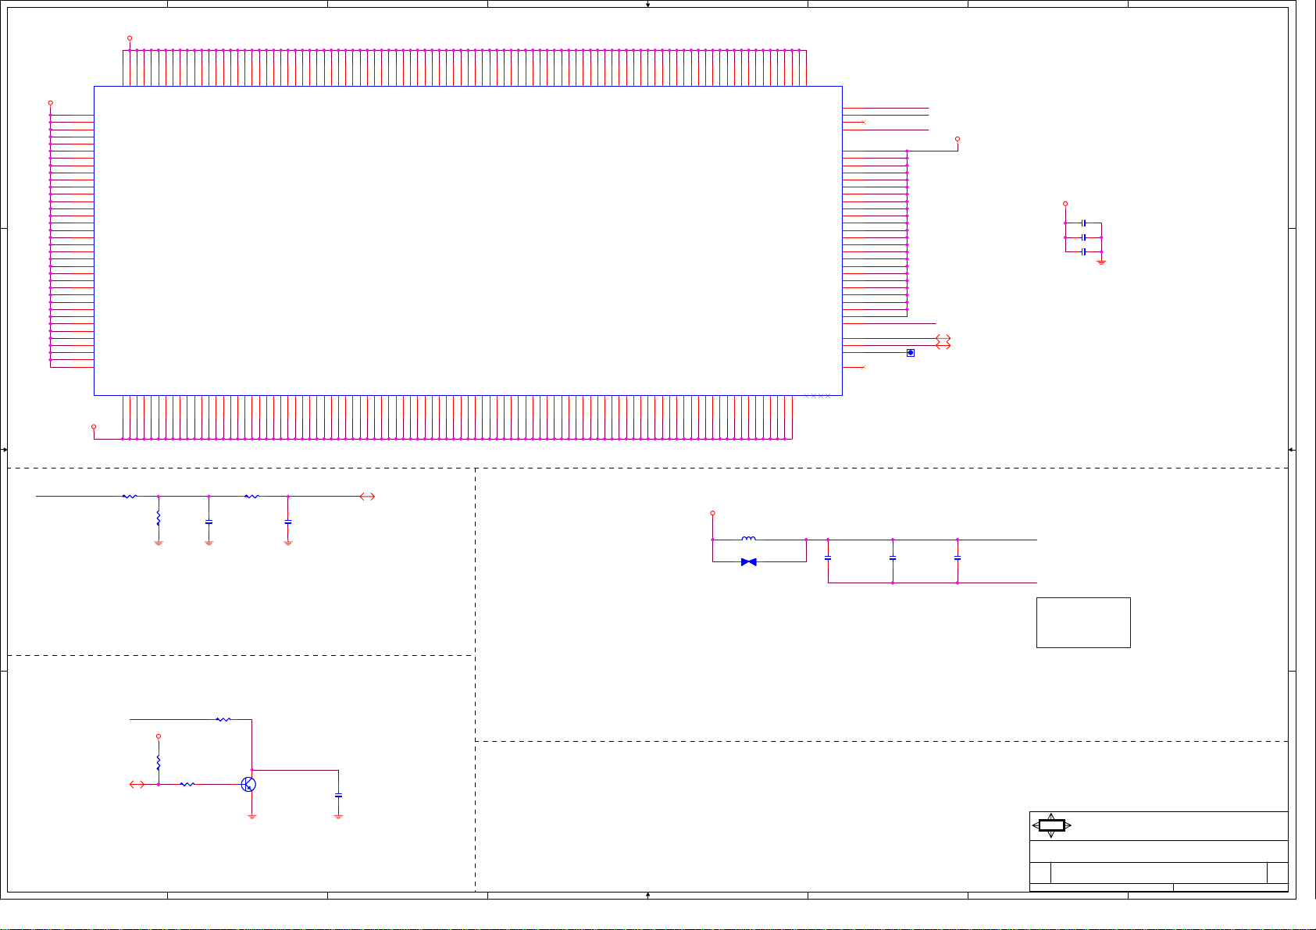Click the ground symbol beside the decoupling capacitor trio
Viewport: 1316px width, 930px height.
pos(1101,262)
